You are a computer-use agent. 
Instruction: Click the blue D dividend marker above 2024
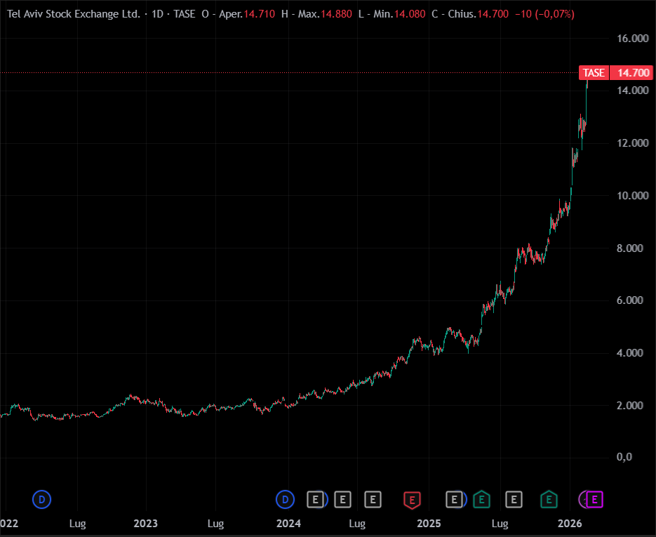(x=285, y=500)
